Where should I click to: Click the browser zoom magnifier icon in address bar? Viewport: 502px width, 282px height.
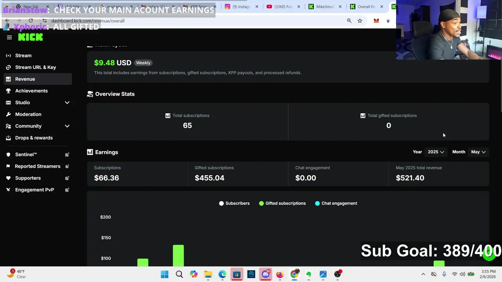point(349,21)
